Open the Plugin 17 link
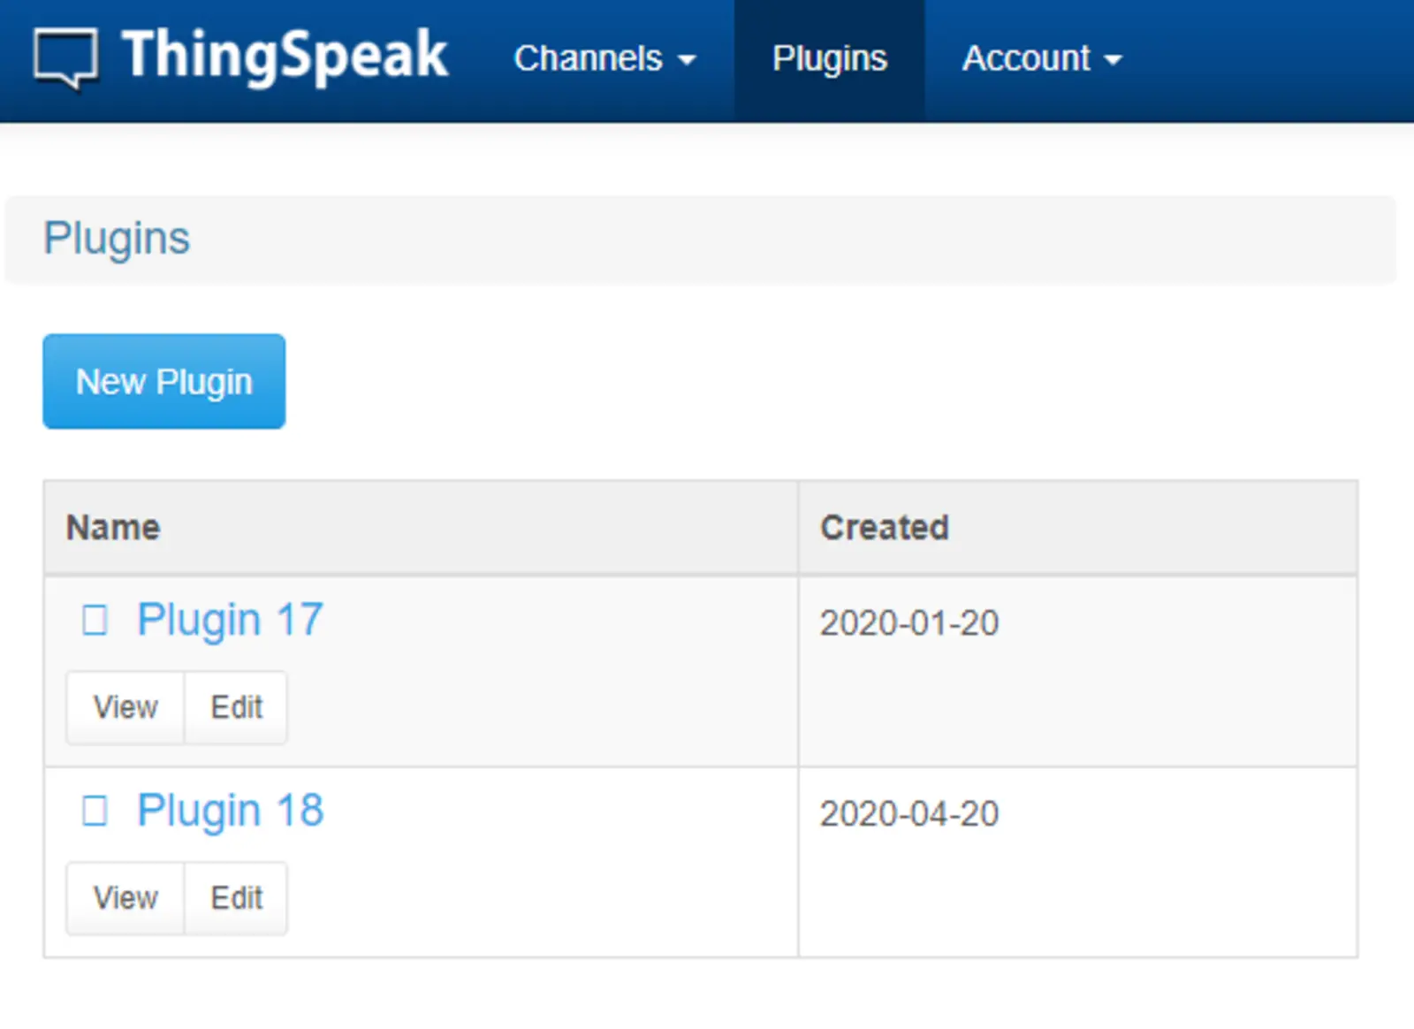This screenshot has width=1414, height=1029. (230, 620)
